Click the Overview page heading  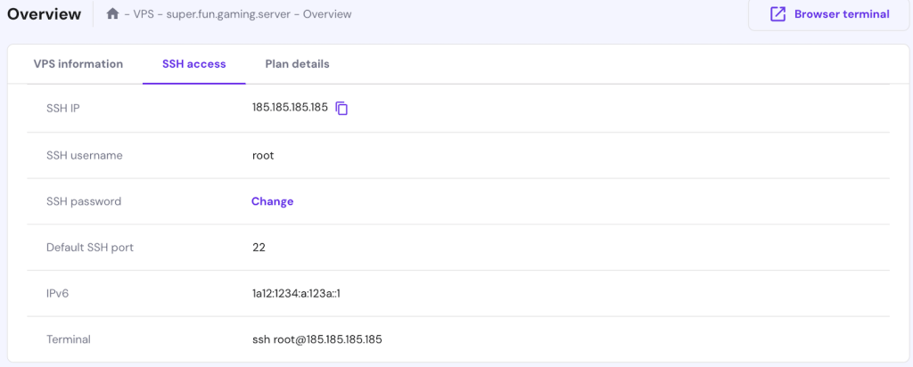pyautogui.click(x=44, y=14)
